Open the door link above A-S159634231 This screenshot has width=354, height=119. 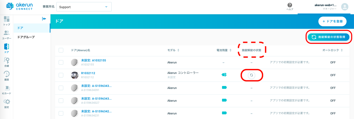pyautogui.click(x=96, y=111)
